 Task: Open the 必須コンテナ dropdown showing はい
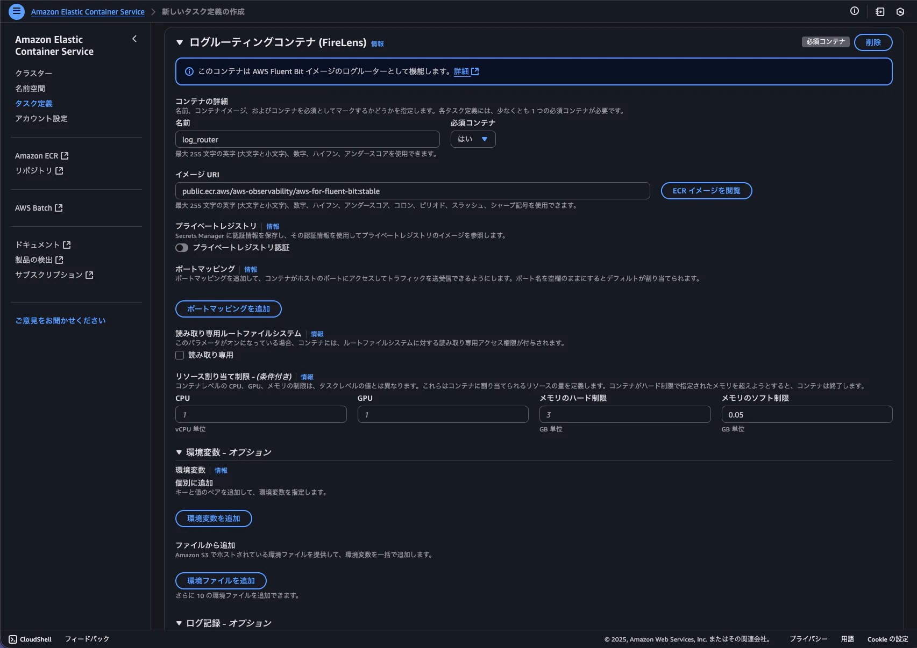point(473,139)
